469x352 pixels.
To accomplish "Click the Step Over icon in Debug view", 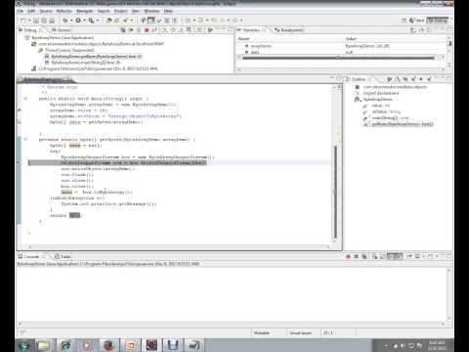I will (173, 30).
